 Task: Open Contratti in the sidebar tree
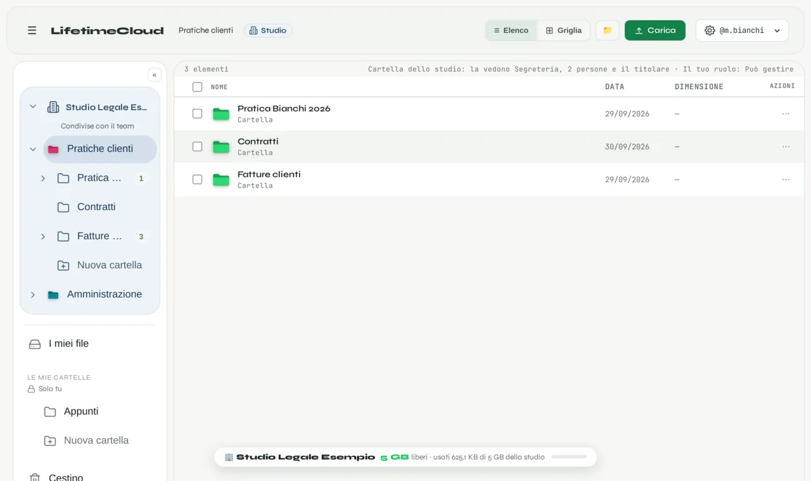coord(96,207)
